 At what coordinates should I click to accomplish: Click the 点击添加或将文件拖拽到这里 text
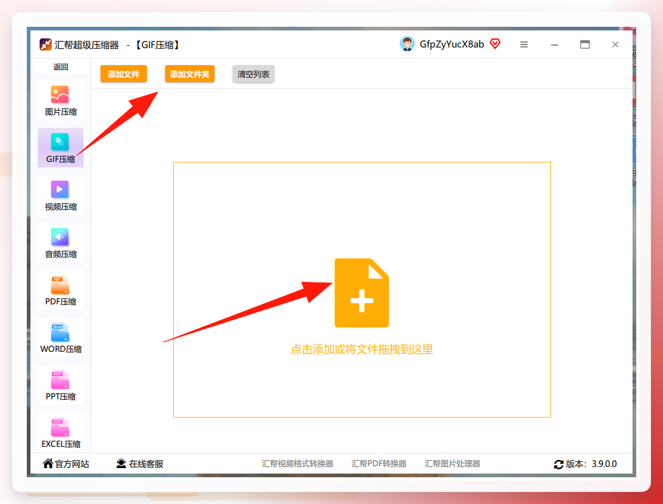tap(361, 349)
